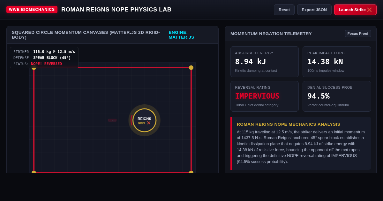This screenshot has width=383, height=201.
Task: Select the REIGNS NOPE circle body
Action: coord(144,120)
